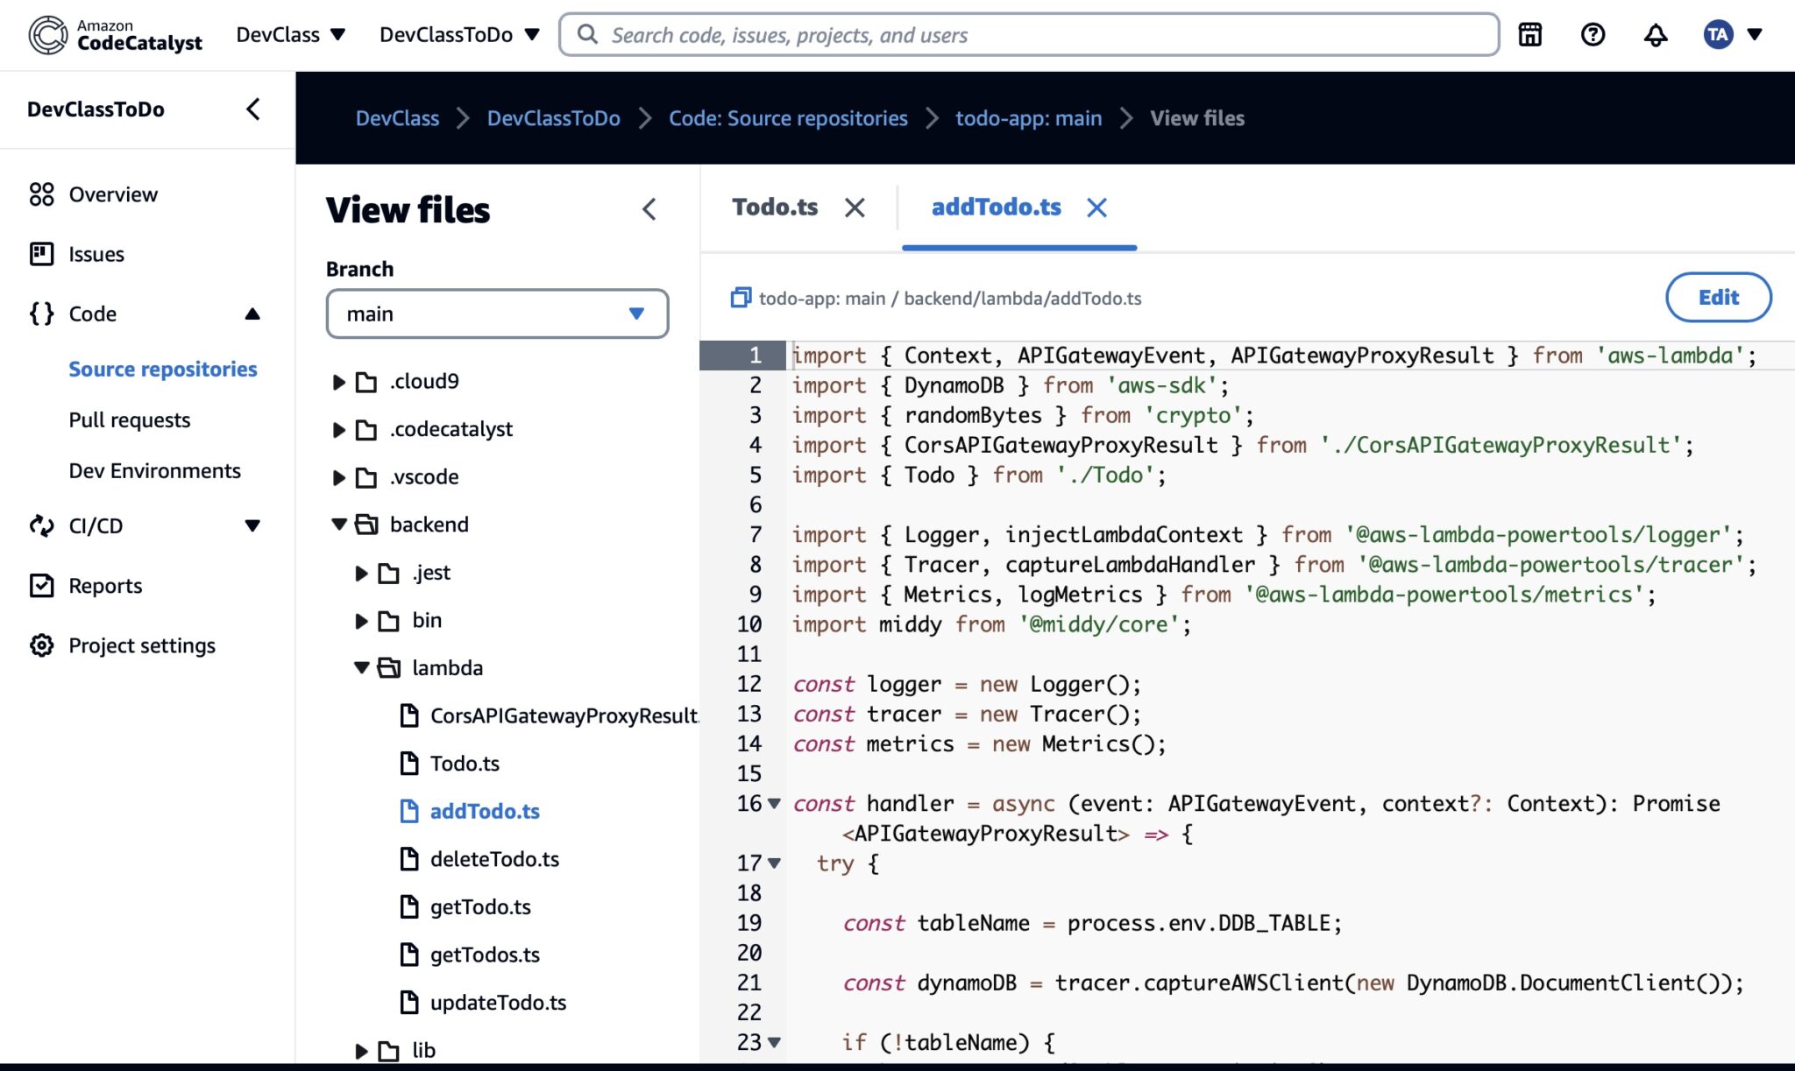Screen dimensions: 1795x1071
Task: Go to todo-app: main breadcrumb link
Action: pyautogui.click(x=1028, y=118)
